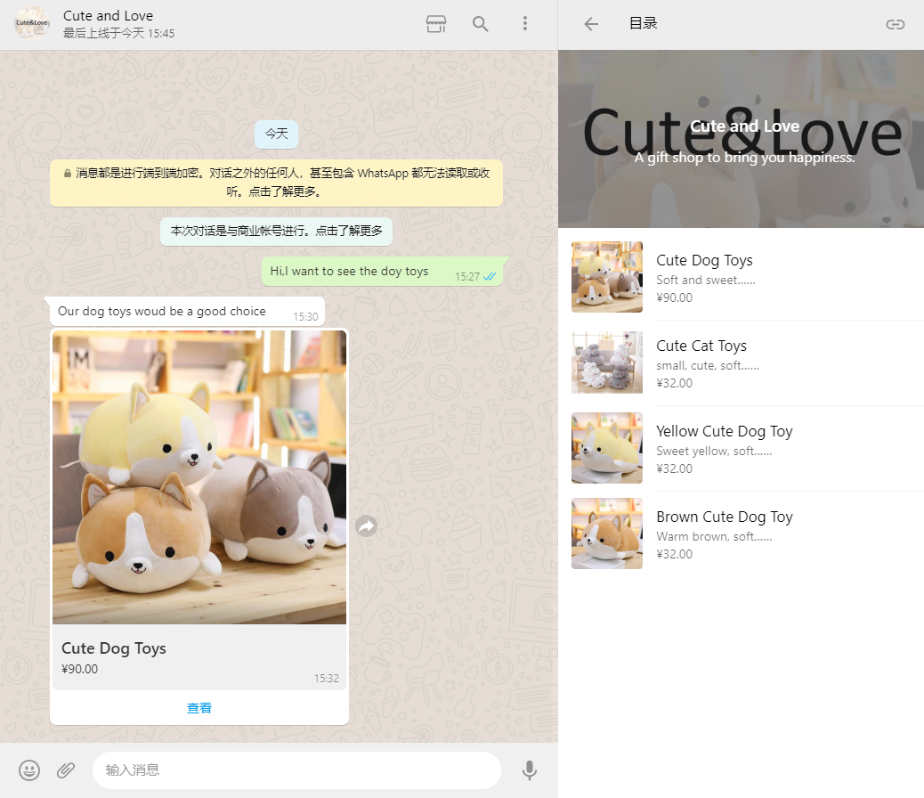This screenshot has height=798, width=924.
Task: Click the Cute Cat Toys thumbnail
Action: [x=606, y=362]
